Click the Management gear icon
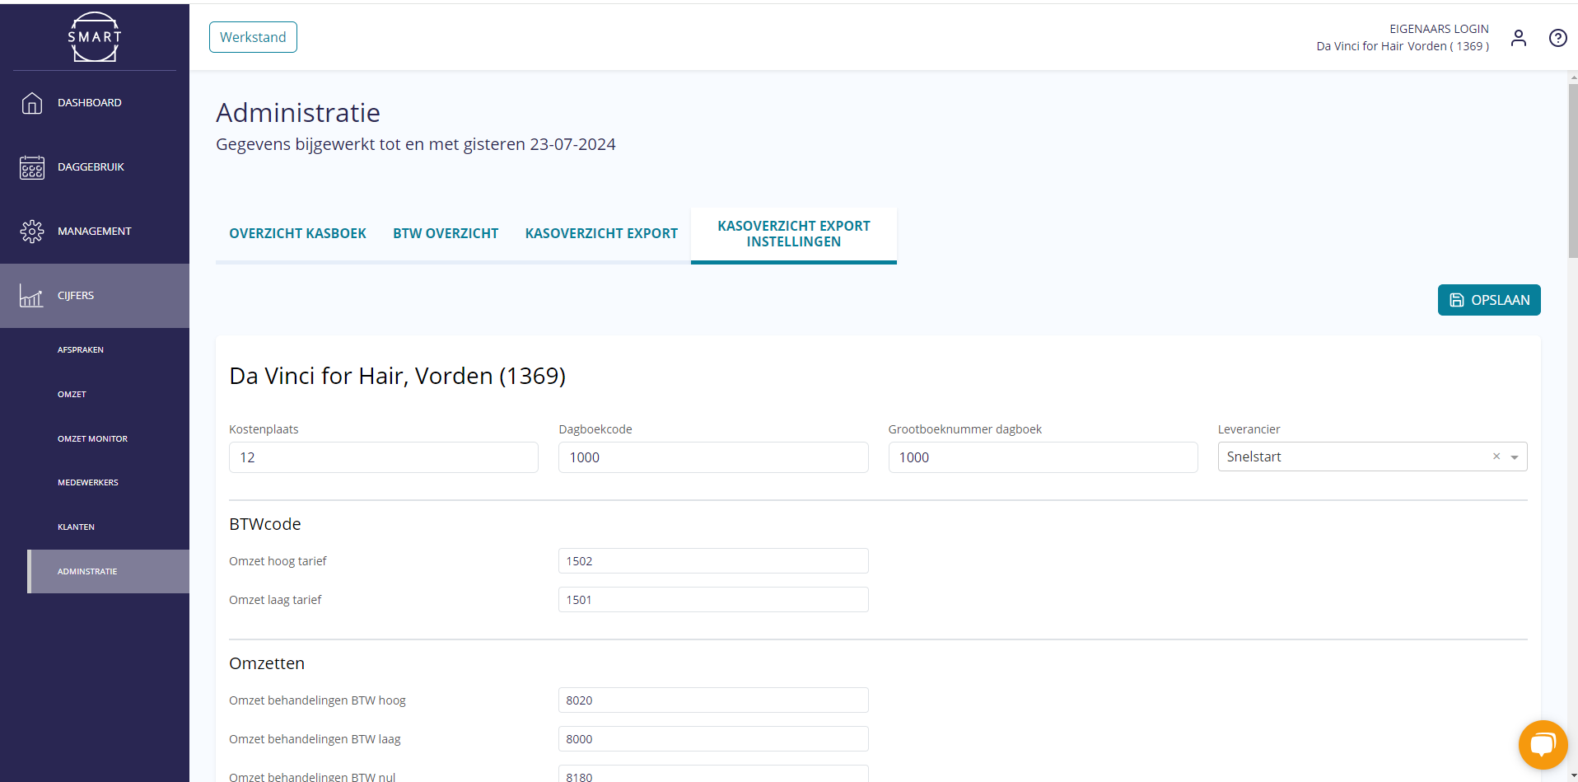 [x=32, y=232]
